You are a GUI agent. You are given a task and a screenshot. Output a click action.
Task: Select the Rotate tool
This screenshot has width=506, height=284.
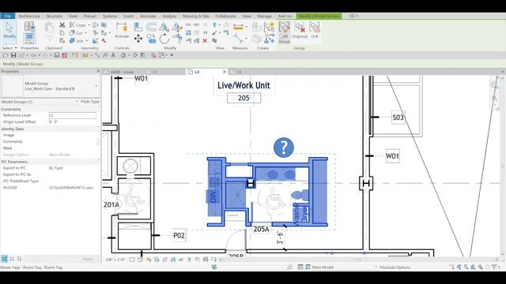(x=164, y=39)
